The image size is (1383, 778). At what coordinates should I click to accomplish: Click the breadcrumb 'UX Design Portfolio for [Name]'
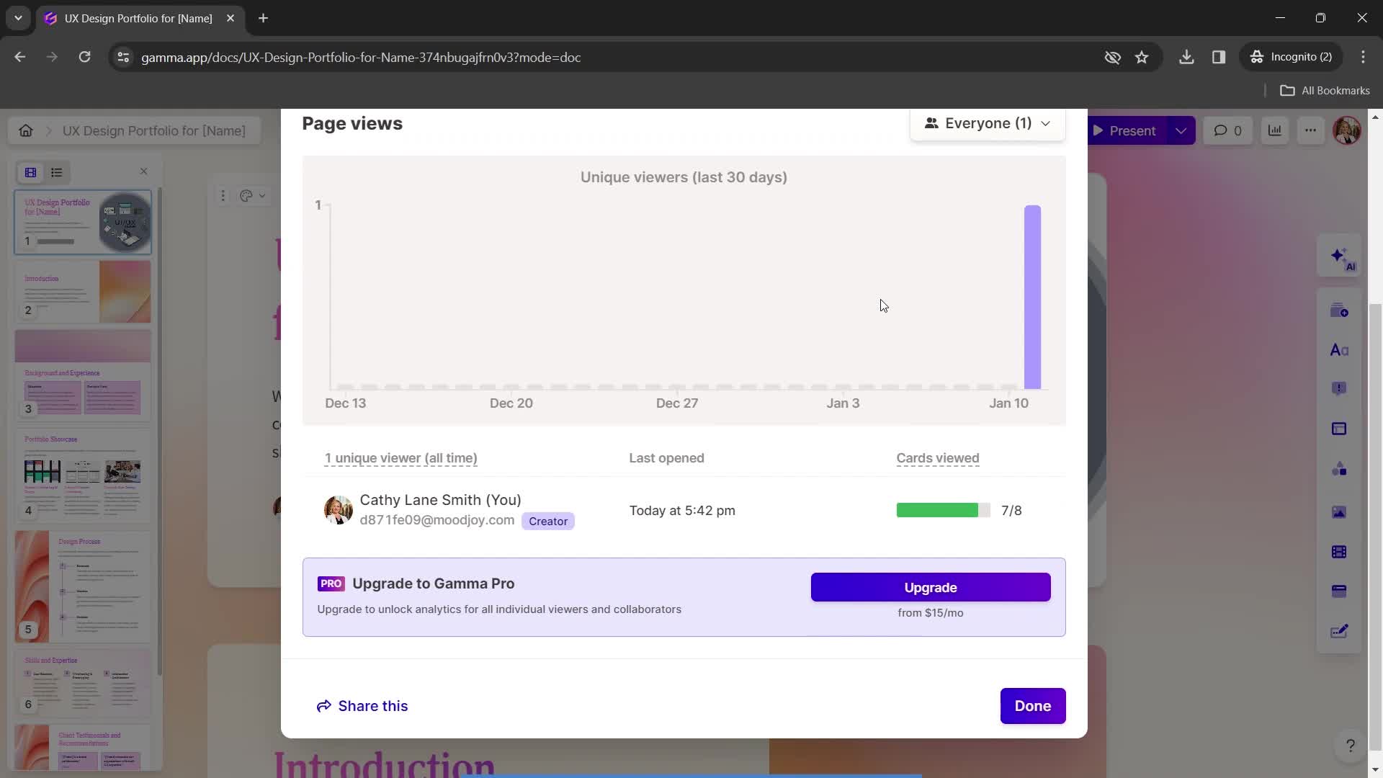tap(154, 130)
